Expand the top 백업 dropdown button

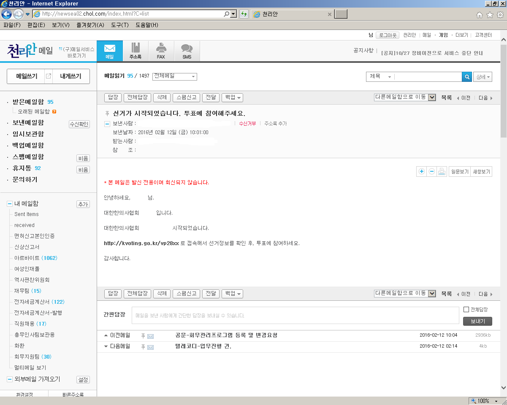[x=232, y=97]
